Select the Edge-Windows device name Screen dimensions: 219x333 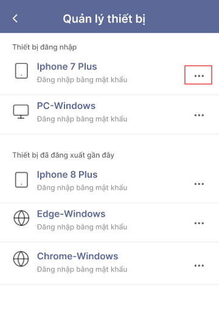[x=71, y=214]
